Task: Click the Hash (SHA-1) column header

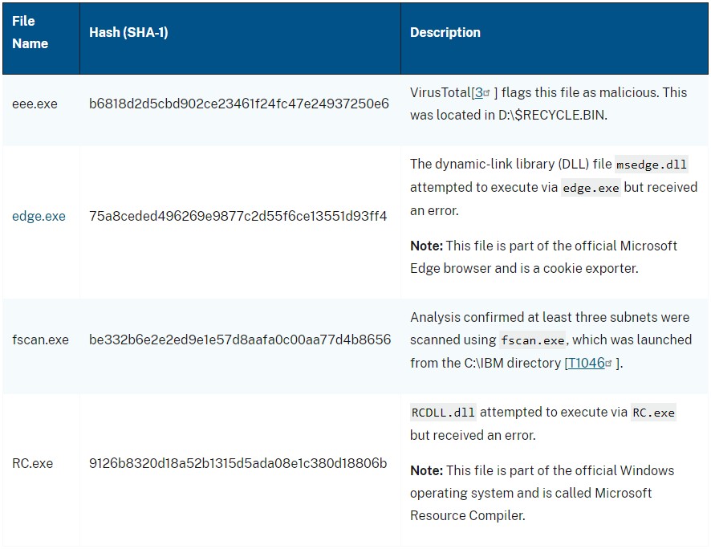Action: click(x=128, y=32)
